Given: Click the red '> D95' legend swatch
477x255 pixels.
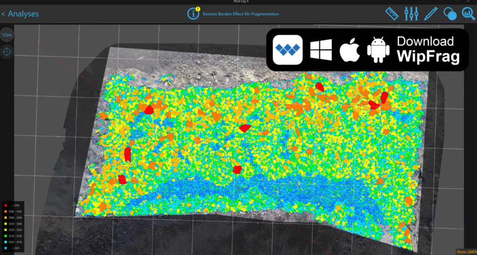Looking at the screenshot, I should click(x=5, y=205).
